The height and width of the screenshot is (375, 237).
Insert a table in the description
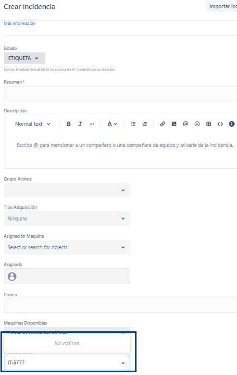pos(209,124)
